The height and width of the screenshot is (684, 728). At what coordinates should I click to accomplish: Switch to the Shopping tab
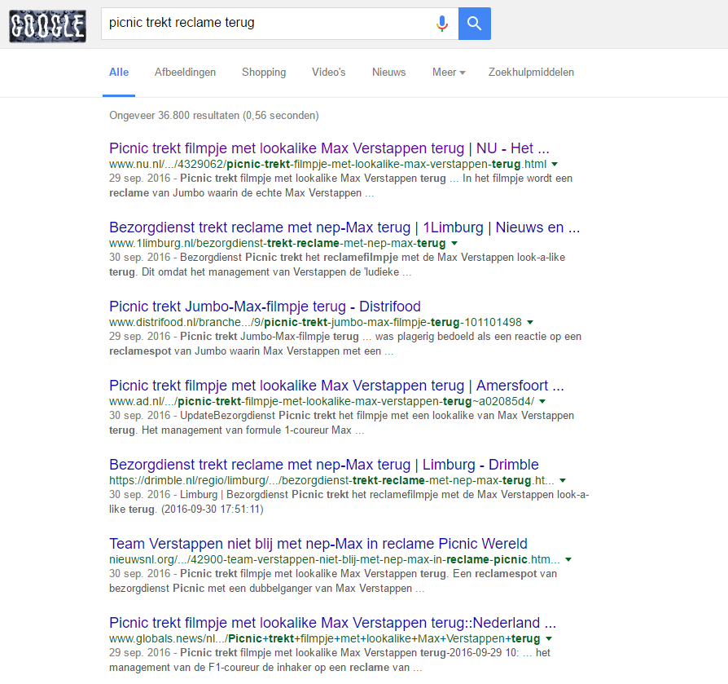tap(264, 73)
